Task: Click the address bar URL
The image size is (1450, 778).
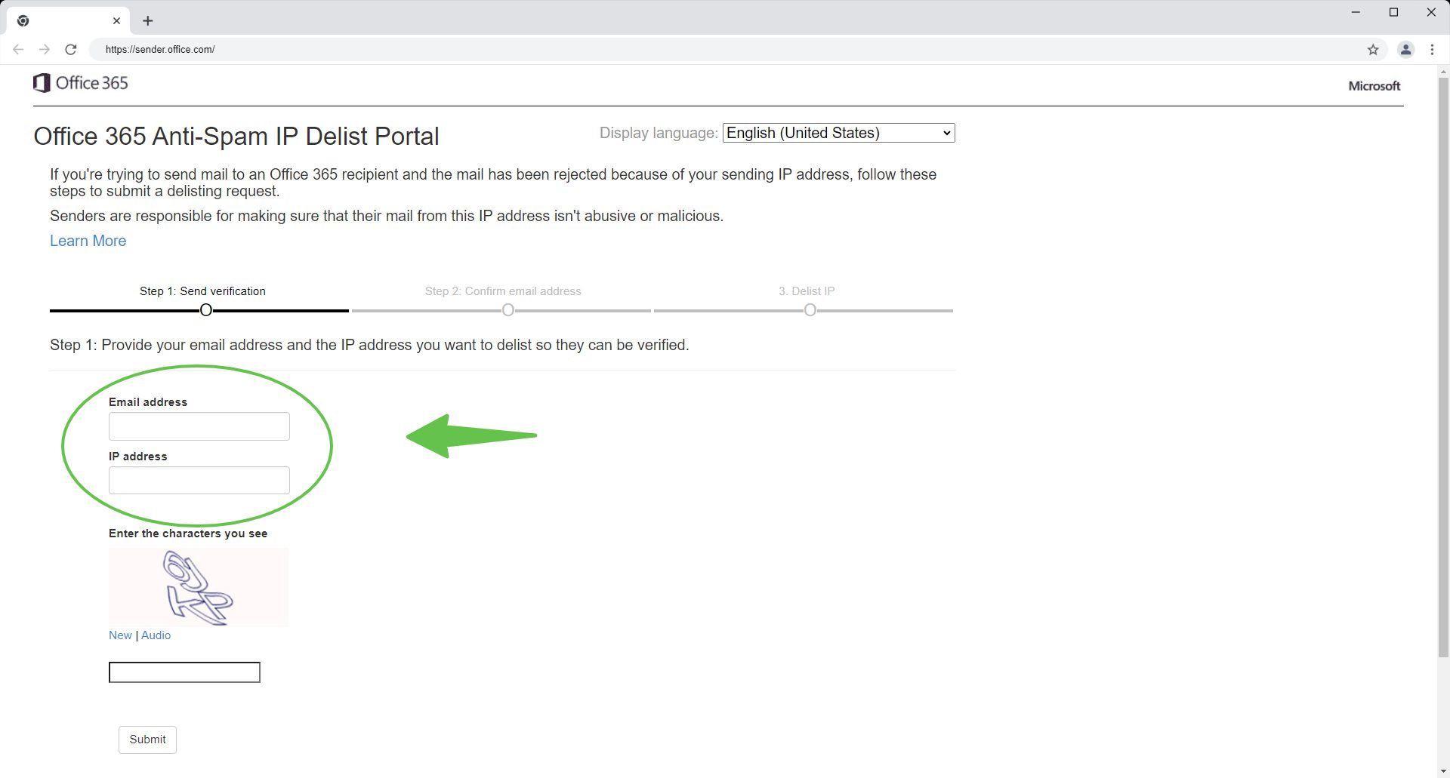Action: (x=160, y=50)
